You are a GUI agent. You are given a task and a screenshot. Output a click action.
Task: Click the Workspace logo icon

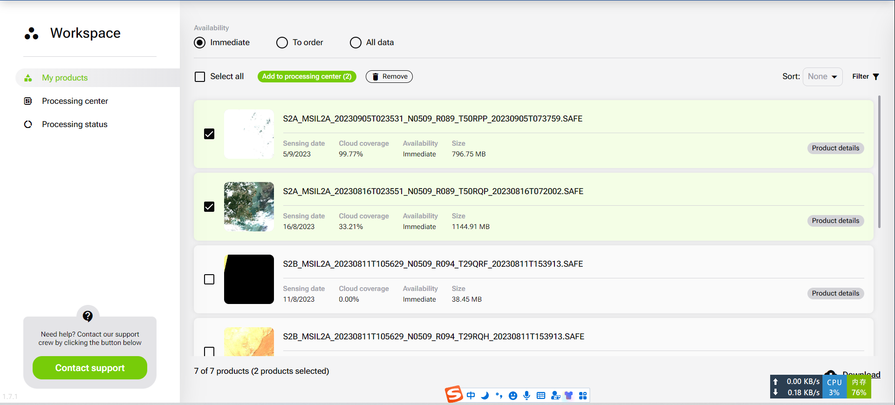tap(31, 34)
